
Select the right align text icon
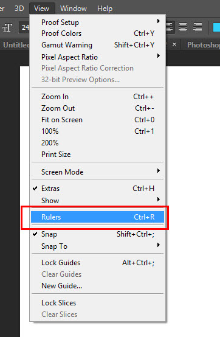pos(198,27)
